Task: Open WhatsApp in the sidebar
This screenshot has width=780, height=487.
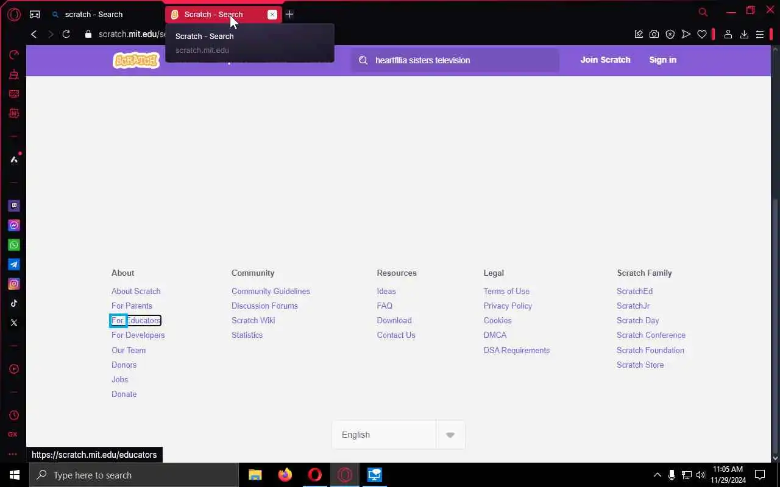Action: (13, 245)
